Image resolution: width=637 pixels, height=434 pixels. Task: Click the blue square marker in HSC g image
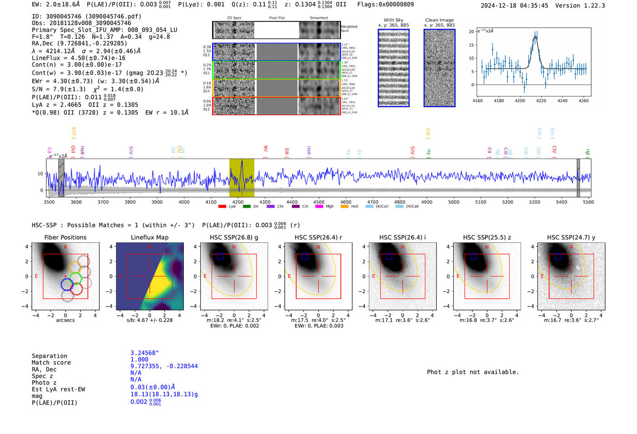point(220,256)
